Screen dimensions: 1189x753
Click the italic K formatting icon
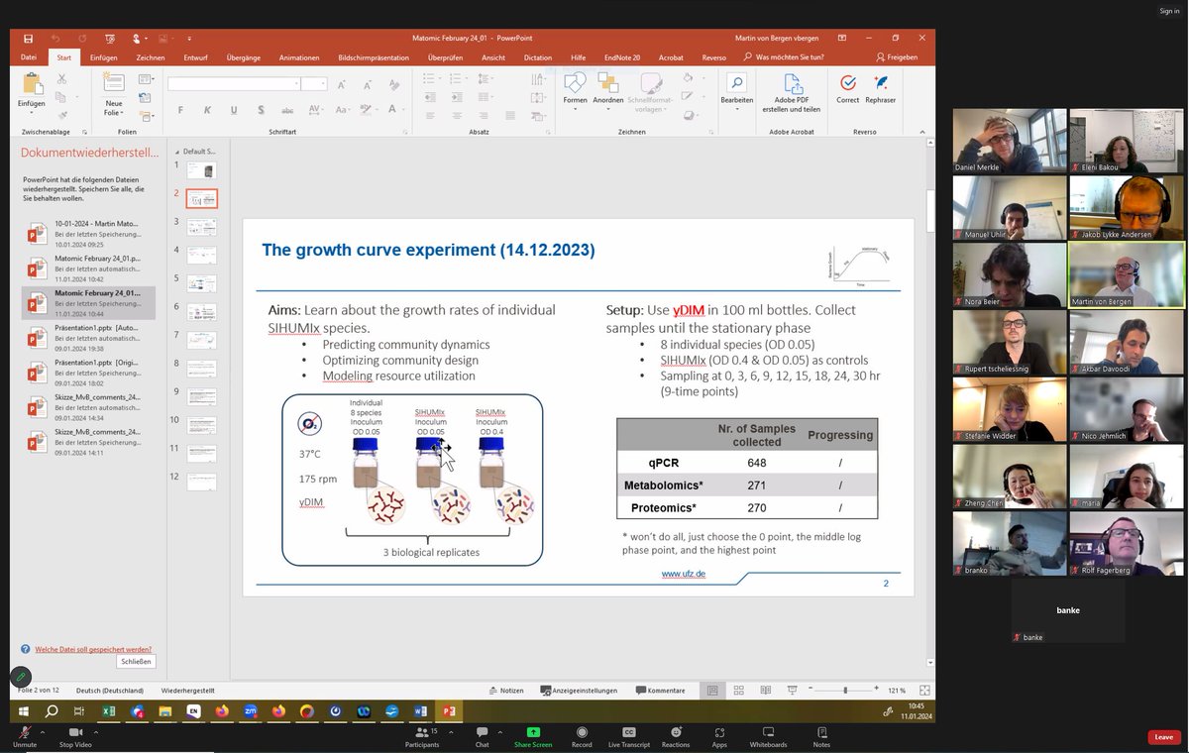[x=207, y=110]
